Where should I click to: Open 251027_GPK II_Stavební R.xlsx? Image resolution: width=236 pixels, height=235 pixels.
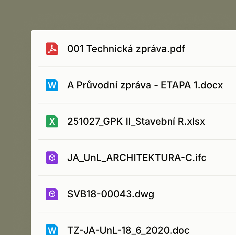[136, 121]
